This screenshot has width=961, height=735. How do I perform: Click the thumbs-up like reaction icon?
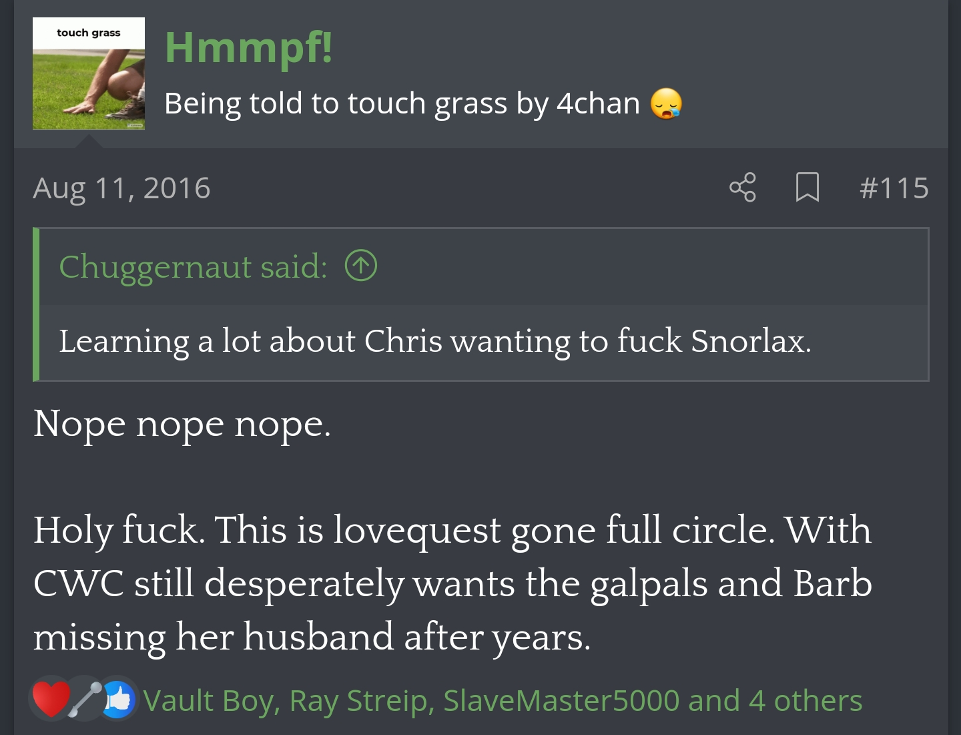click(119, 700)
